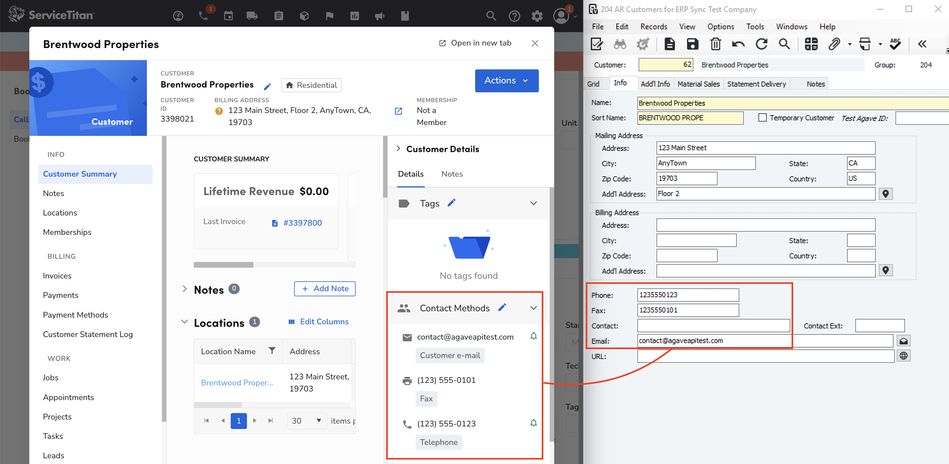Send email with envelope icon beside Email field
Viewport: 949px width, 464px height.
point(903,341)
